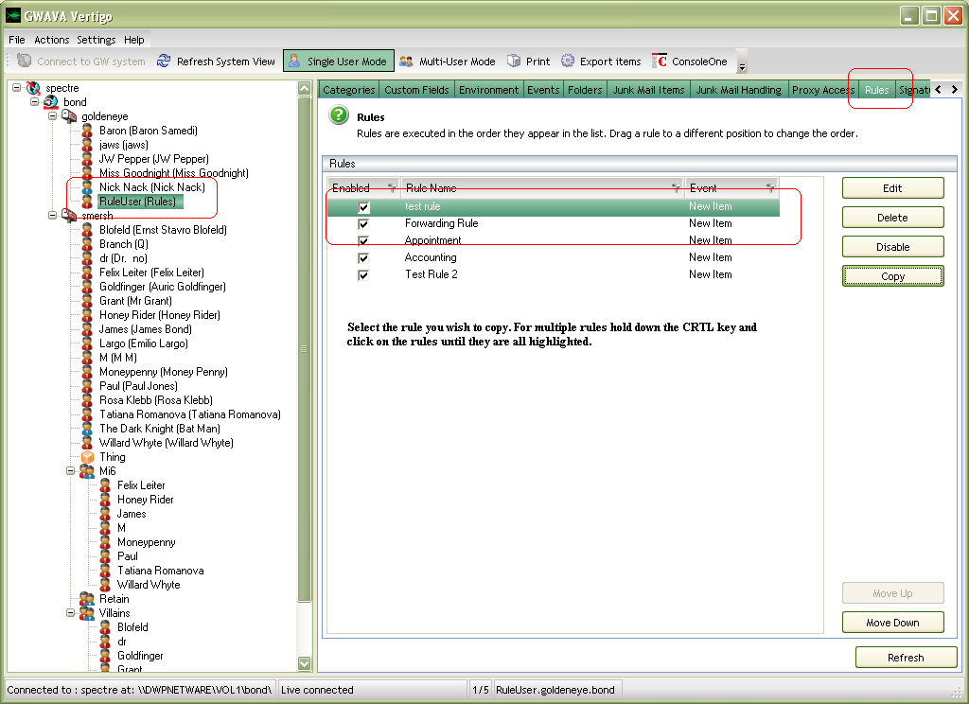Collapse the Villains group node

70,613
